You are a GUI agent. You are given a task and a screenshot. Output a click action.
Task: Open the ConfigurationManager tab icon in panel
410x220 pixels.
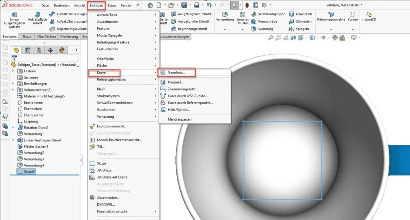click(39, 50)
